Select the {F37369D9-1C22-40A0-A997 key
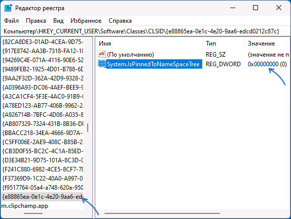291x219 pixels. [x=43, y=179]
